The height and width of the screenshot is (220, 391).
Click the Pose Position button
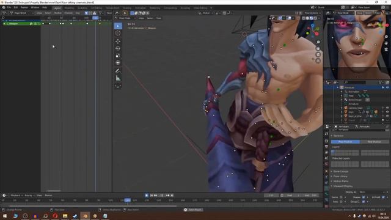(x=345, y=142)
